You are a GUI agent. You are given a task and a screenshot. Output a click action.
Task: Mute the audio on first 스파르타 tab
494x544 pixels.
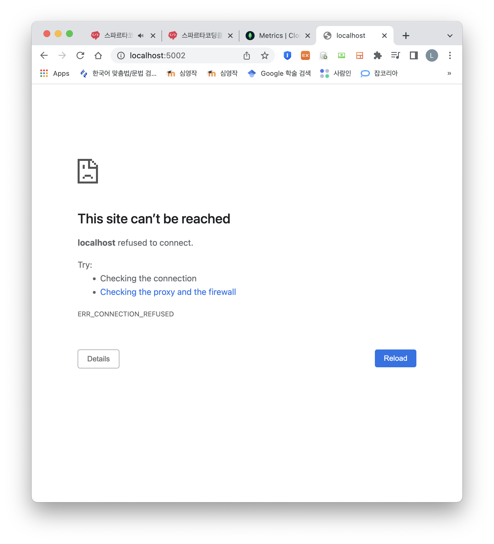(141, 36)
